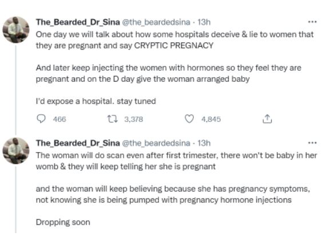Open The_Bearded_Dr_Sina name on second tweet
This screenshot has height=244, width=326.
78,143
